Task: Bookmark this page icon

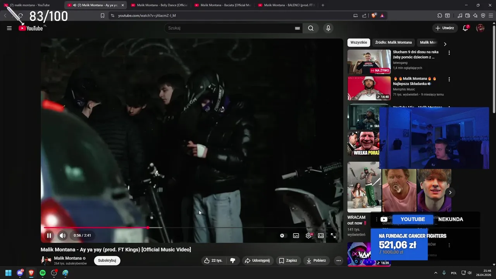Action: pos(102,15)
